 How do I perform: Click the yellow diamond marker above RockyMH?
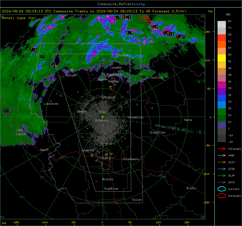point(72,70)
